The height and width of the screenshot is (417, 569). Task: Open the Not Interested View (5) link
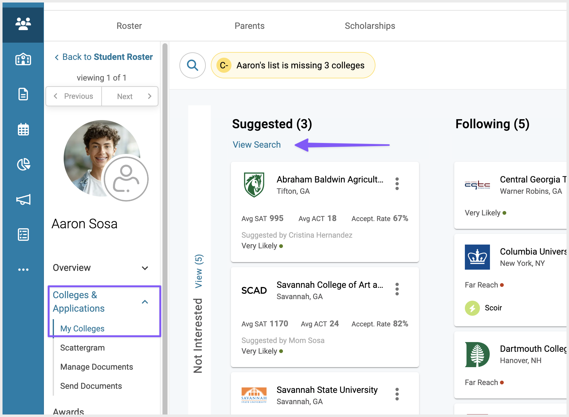point(199,271)
